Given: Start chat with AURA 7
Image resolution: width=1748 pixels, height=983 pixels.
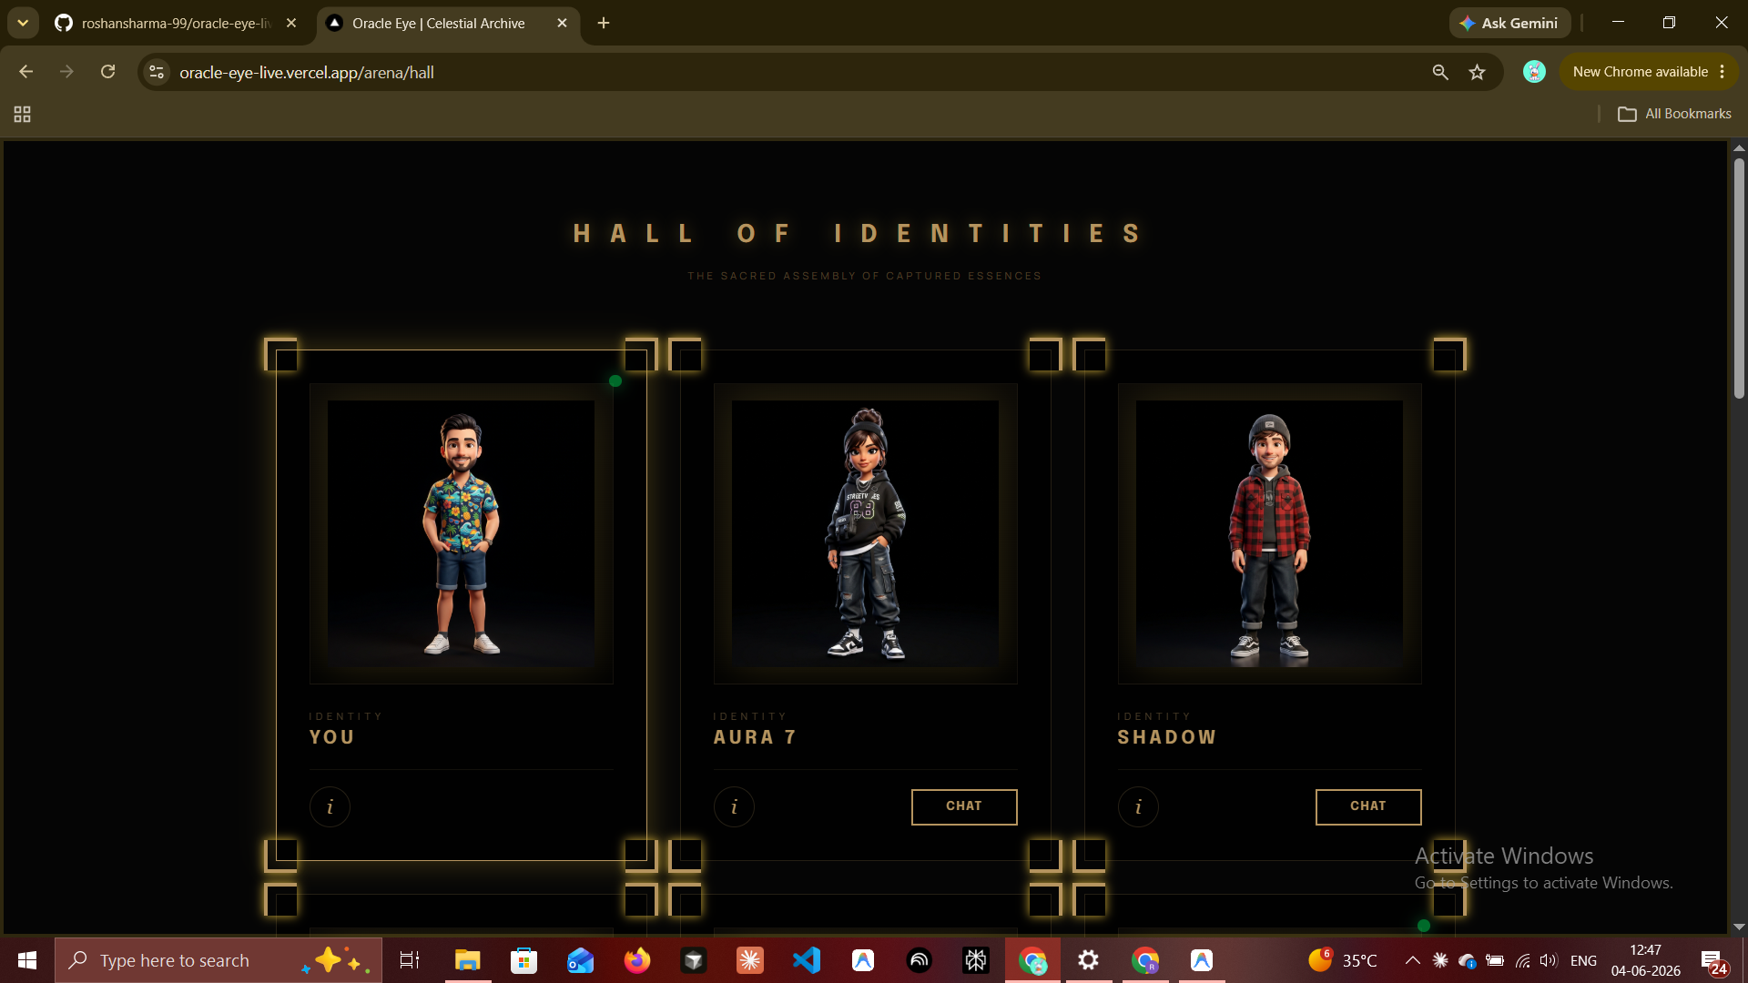Looking at the screenshot, I should (x=964, y=806).
